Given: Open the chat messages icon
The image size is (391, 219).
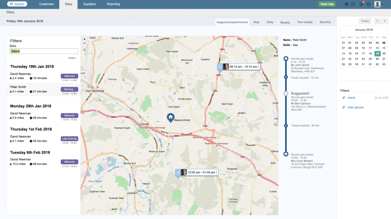Looking at the screenshot, I should tap(346, 4).
